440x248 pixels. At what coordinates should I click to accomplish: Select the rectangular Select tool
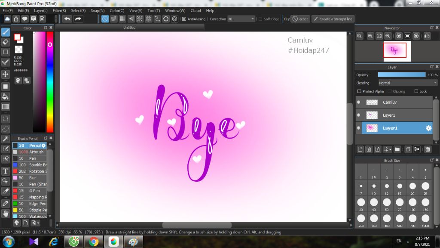click(x=5, y=119)
